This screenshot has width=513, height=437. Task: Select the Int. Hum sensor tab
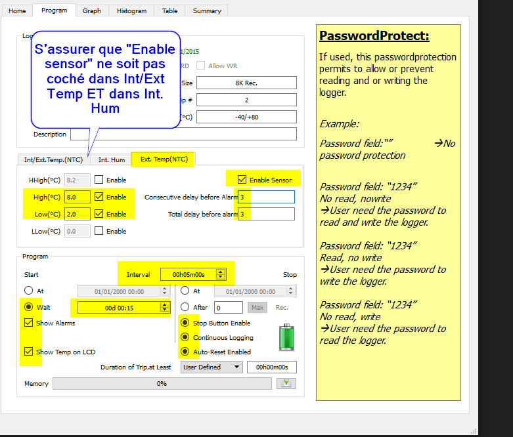(112, 160)
